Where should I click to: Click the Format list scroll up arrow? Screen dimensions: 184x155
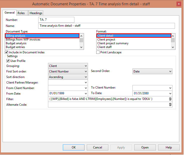173,36
